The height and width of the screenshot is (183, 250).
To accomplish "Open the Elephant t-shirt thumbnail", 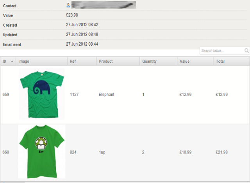I will point(41,94).
